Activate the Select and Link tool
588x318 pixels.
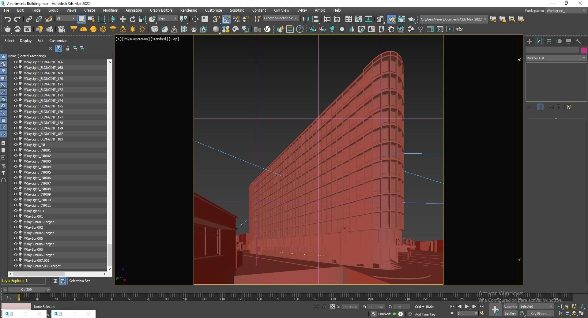click(x=29, y=19)
